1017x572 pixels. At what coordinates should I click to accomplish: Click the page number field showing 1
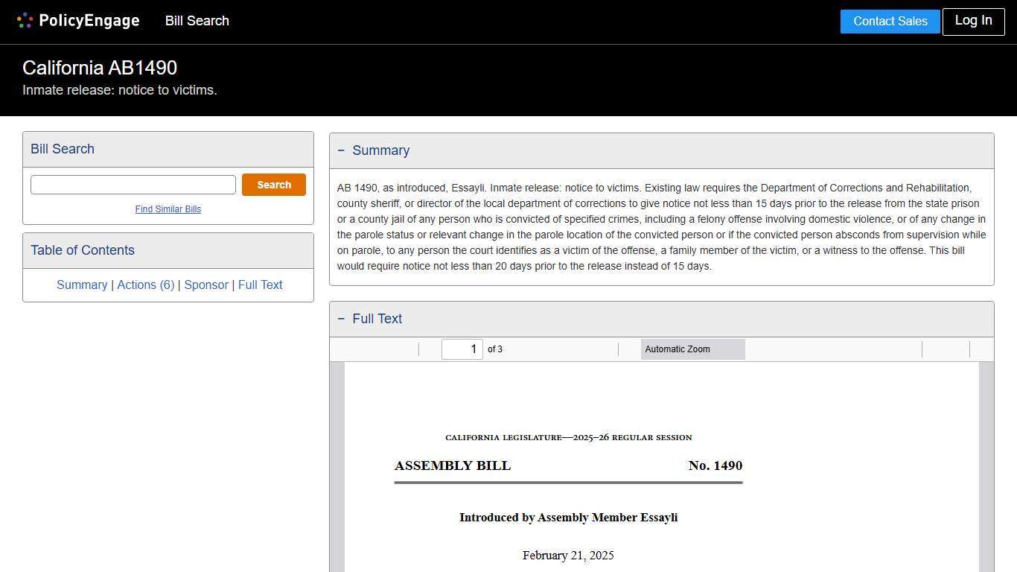[x=462, y=349]
